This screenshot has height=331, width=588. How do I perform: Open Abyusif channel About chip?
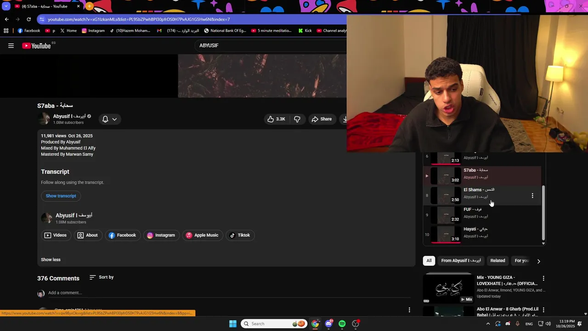coord(87,235)
